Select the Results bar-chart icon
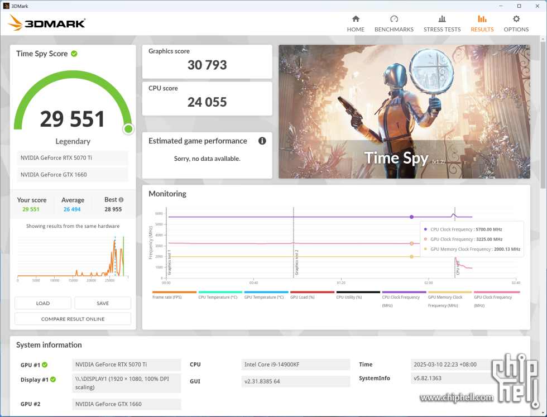Screen dimensions: 547x417 tap(482, 19)
